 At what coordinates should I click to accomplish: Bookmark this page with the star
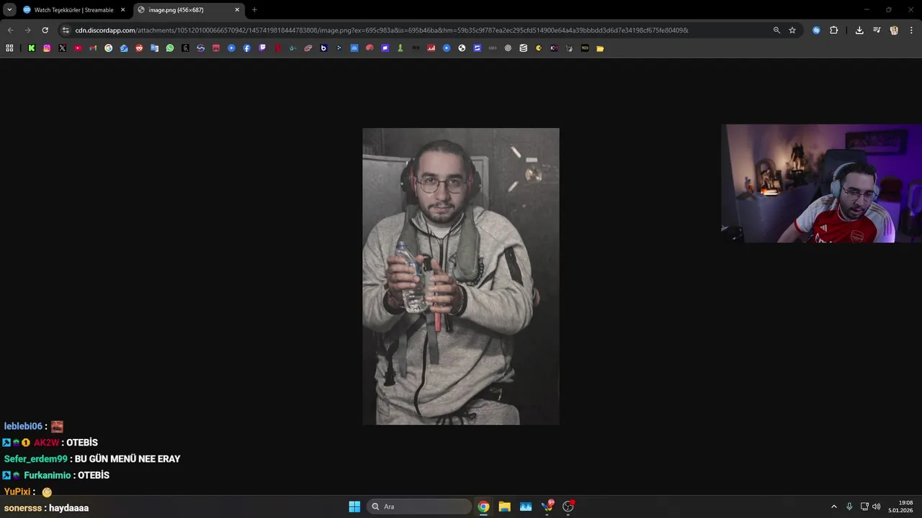click(792, 30)
